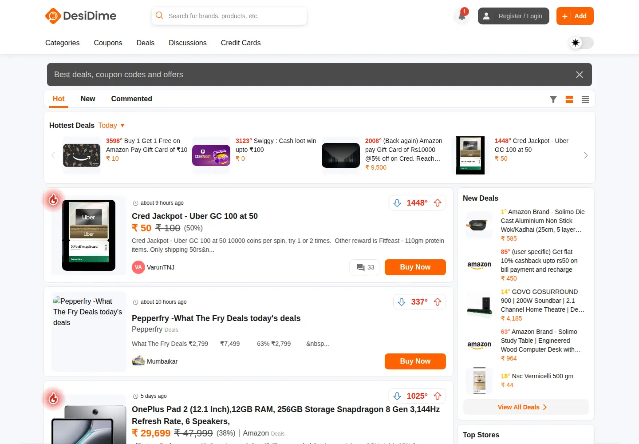The height and width of the screenshot is (444, 639).
Task: Click View All Deals link
Action: pos(526,407)
